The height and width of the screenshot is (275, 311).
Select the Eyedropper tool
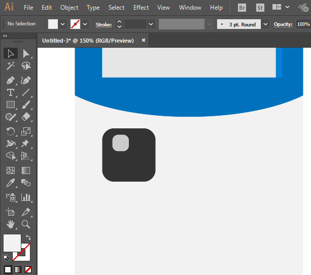click(x=10, y=183)
